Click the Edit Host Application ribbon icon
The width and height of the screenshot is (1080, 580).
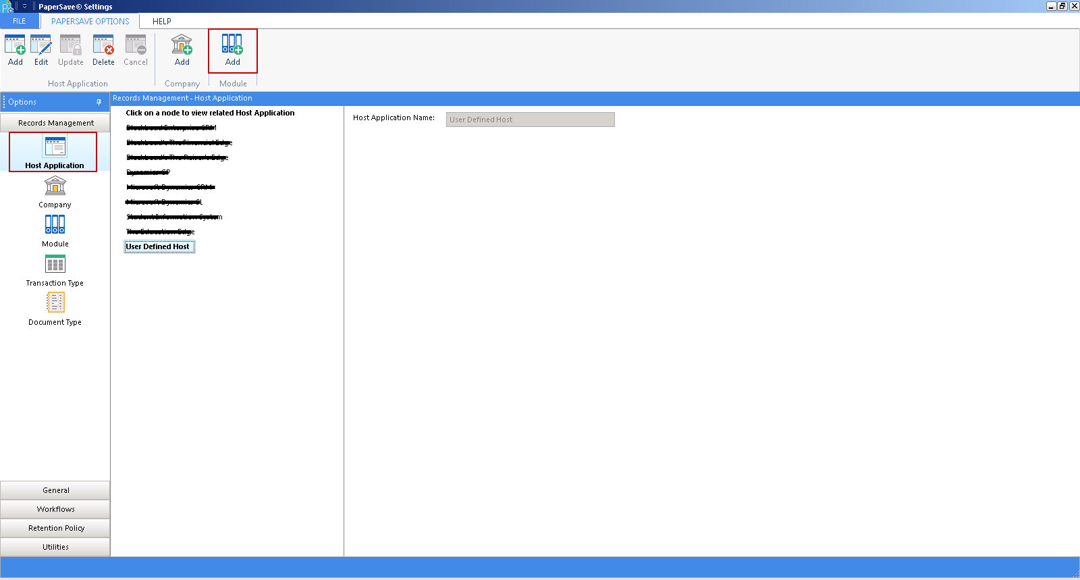(x=41, y=51)
